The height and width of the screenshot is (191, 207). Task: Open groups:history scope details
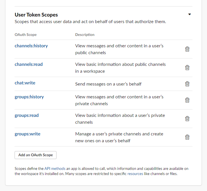coord(29,97)
